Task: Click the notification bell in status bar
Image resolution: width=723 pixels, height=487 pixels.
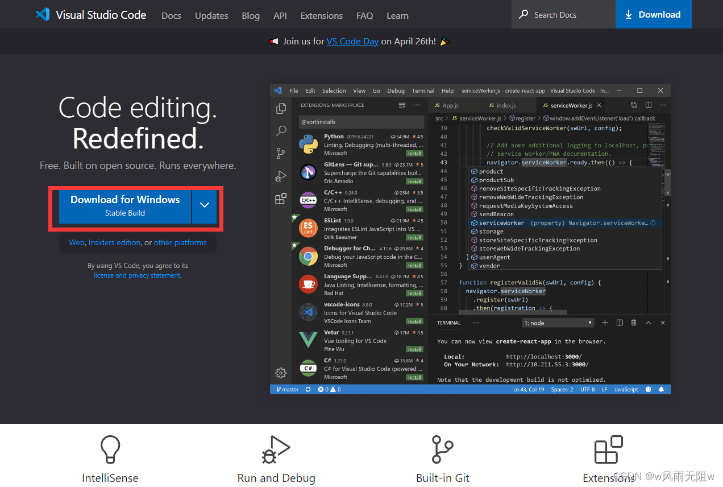Action: pyautogui.click(x=661, y=390)
